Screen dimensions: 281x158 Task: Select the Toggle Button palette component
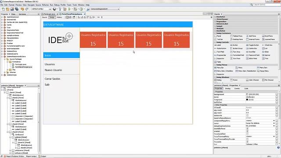click(x=252, y=45)
